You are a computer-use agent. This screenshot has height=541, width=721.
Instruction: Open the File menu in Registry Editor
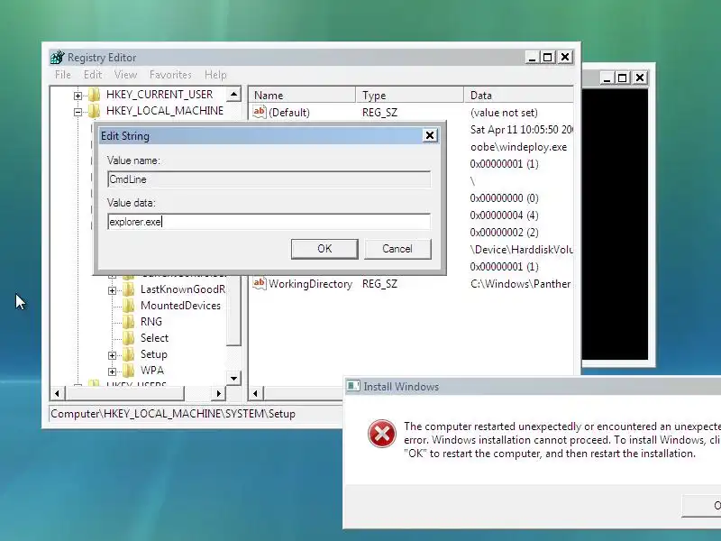[x=62, y=75]
